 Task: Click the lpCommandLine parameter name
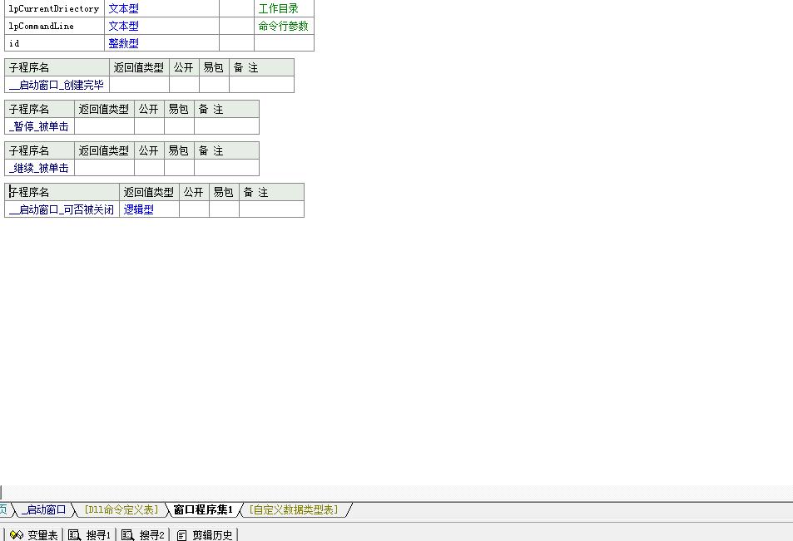(x=54, y=26)
